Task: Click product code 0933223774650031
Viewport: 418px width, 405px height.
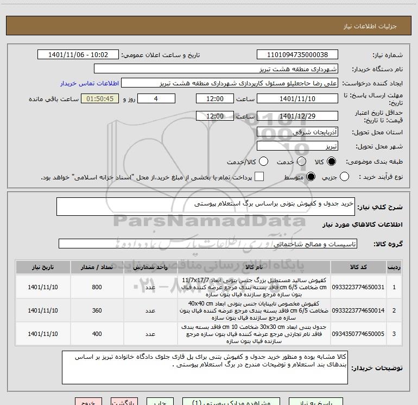Action: [358, 287]
